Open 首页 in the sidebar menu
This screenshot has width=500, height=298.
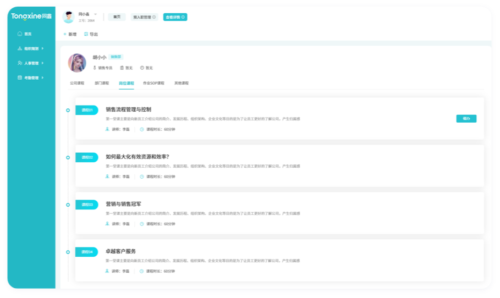(25, 34)
